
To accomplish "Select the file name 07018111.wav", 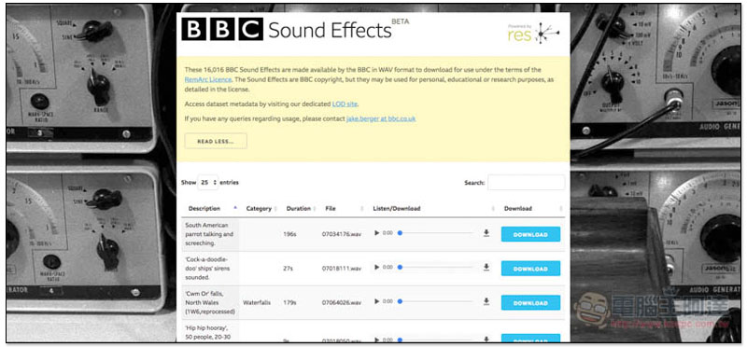I will (x=341, y=269).
